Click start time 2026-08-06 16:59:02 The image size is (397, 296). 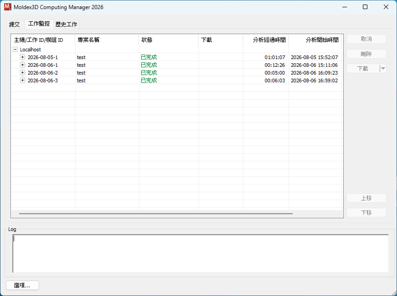coord(314,80)
